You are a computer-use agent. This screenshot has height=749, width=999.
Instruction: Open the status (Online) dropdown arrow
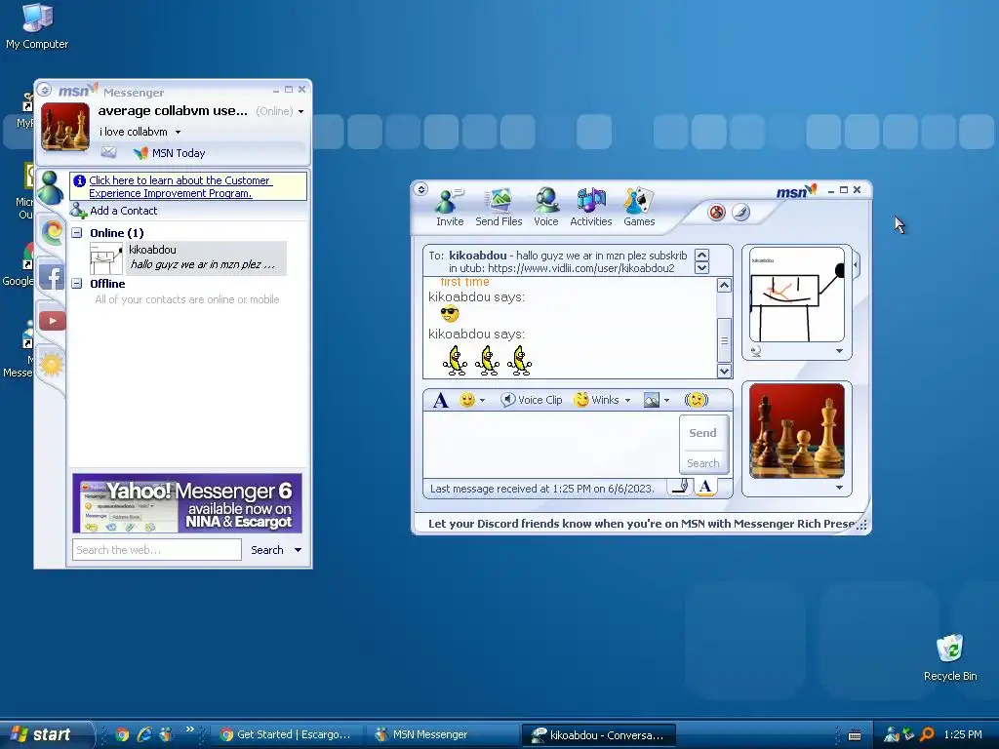(300, 111)
